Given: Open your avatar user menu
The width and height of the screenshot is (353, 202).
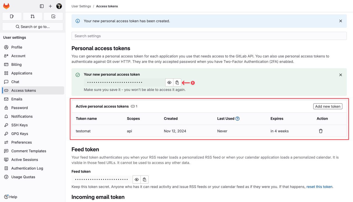Looking at the screenshot, I should pyautogui.click(x=59, y=6).
